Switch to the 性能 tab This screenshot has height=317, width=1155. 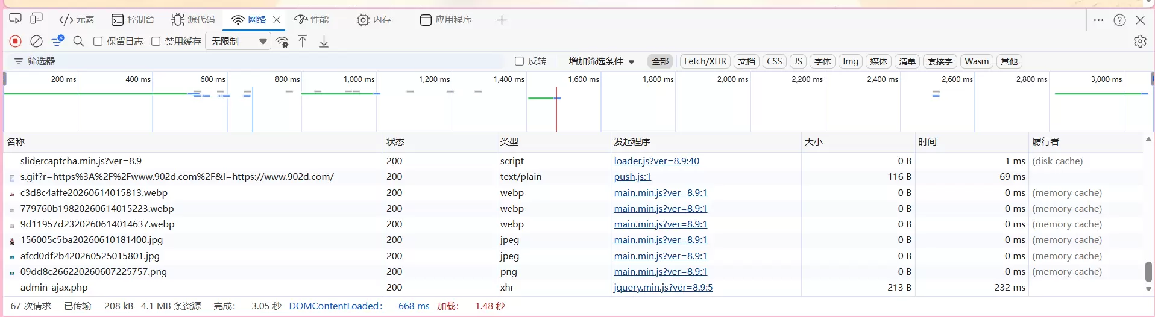[x=312, y=20]
